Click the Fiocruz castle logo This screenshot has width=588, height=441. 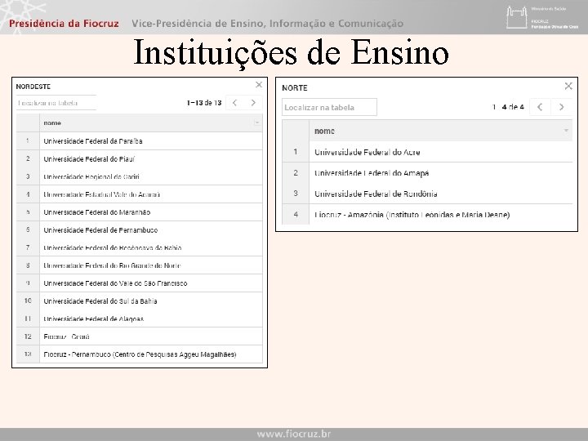tap(517, 17)
